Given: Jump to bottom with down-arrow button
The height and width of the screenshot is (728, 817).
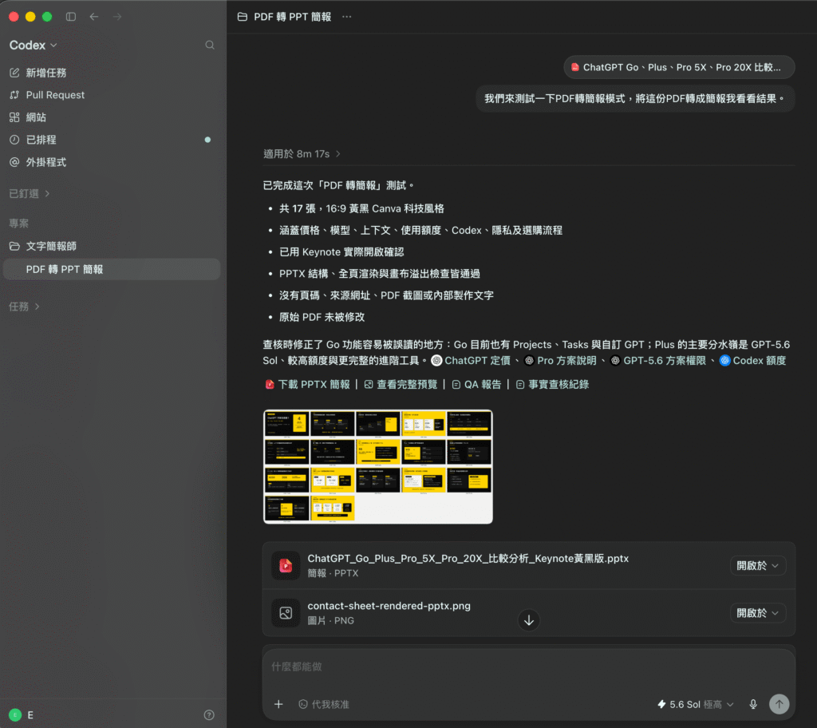Looking at the screenshot, I should pos(528,620).
